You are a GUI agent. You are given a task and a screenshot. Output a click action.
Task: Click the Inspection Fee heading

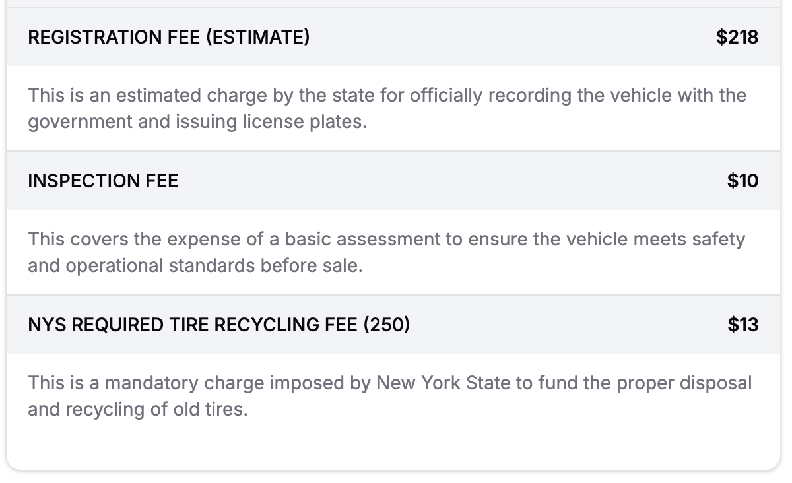coord(103,181)
